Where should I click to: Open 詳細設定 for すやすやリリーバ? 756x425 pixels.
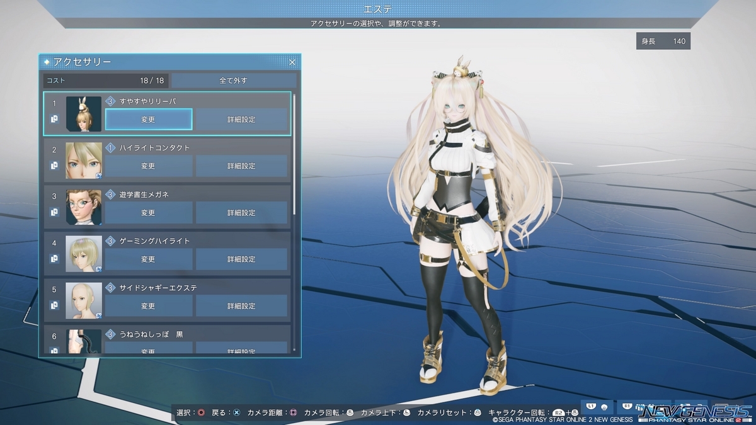coord(241,119)
